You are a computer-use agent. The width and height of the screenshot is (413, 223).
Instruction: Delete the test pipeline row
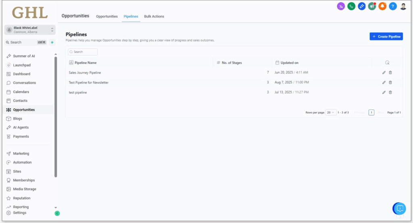pos(390,93)
